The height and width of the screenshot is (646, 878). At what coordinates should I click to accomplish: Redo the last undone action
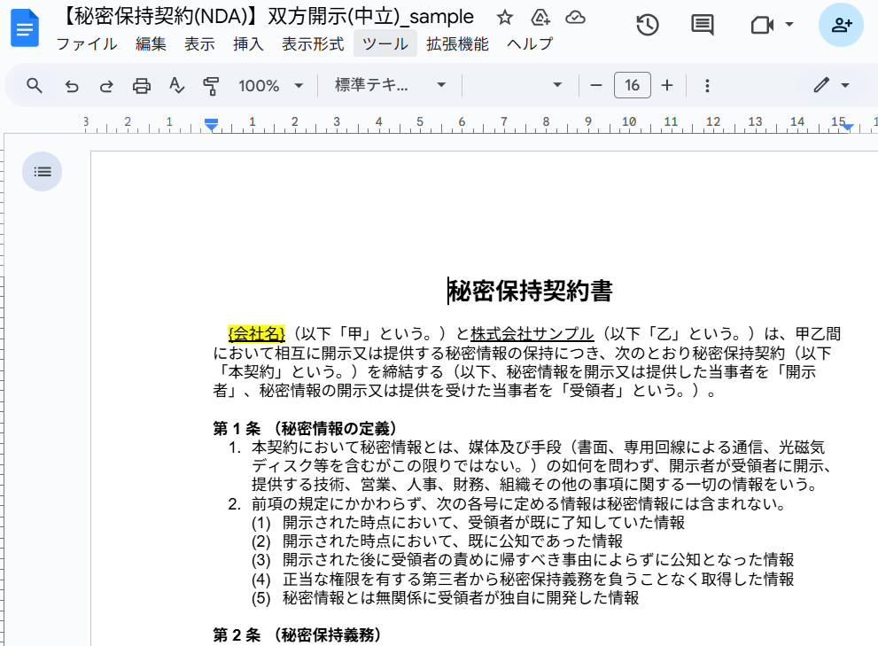[x=106, y=86]
